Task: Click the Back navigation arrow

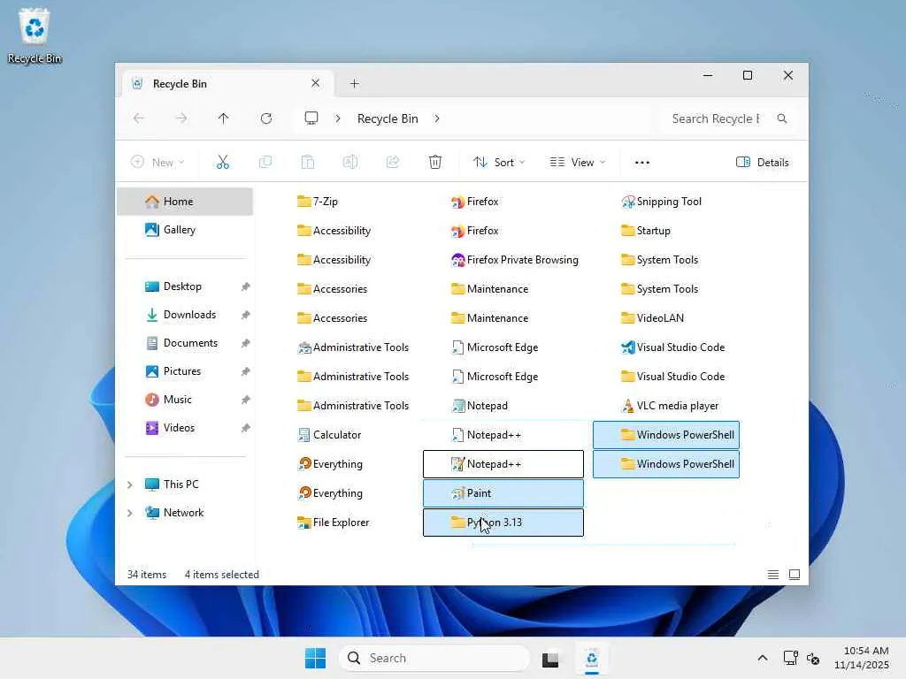Action: pyautogui.click(x=139, y=118)
